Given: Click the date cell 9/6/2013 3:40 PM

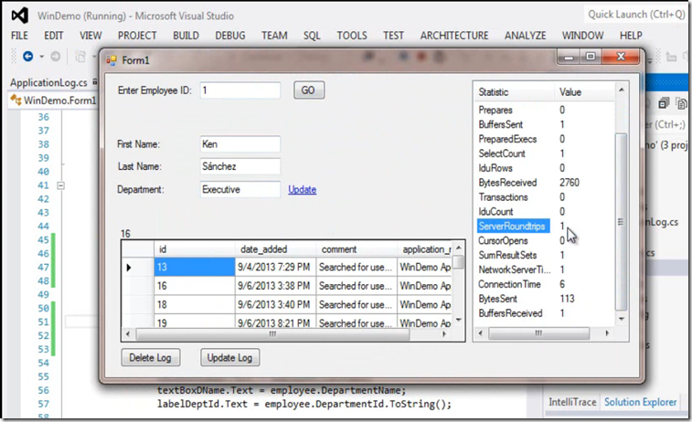Looking at the screenshot, I should point(275,305).
